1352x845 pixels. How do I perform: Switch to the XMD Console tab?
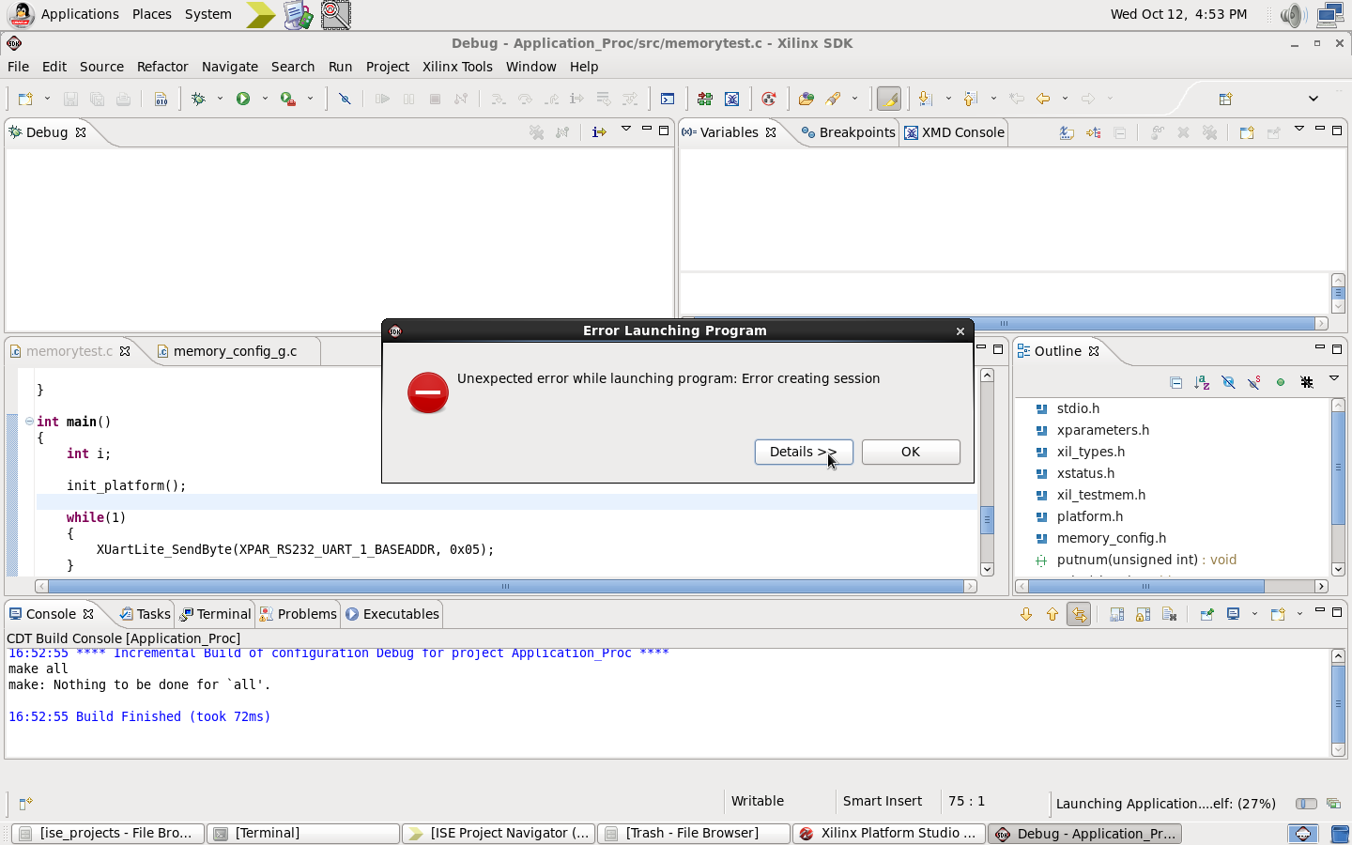click(x=954, y=132)
